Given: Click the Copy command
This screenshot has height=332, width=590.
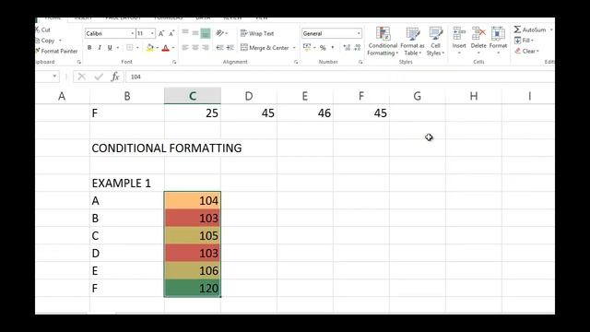Looking at the screenshot, I should coord(45,41).
